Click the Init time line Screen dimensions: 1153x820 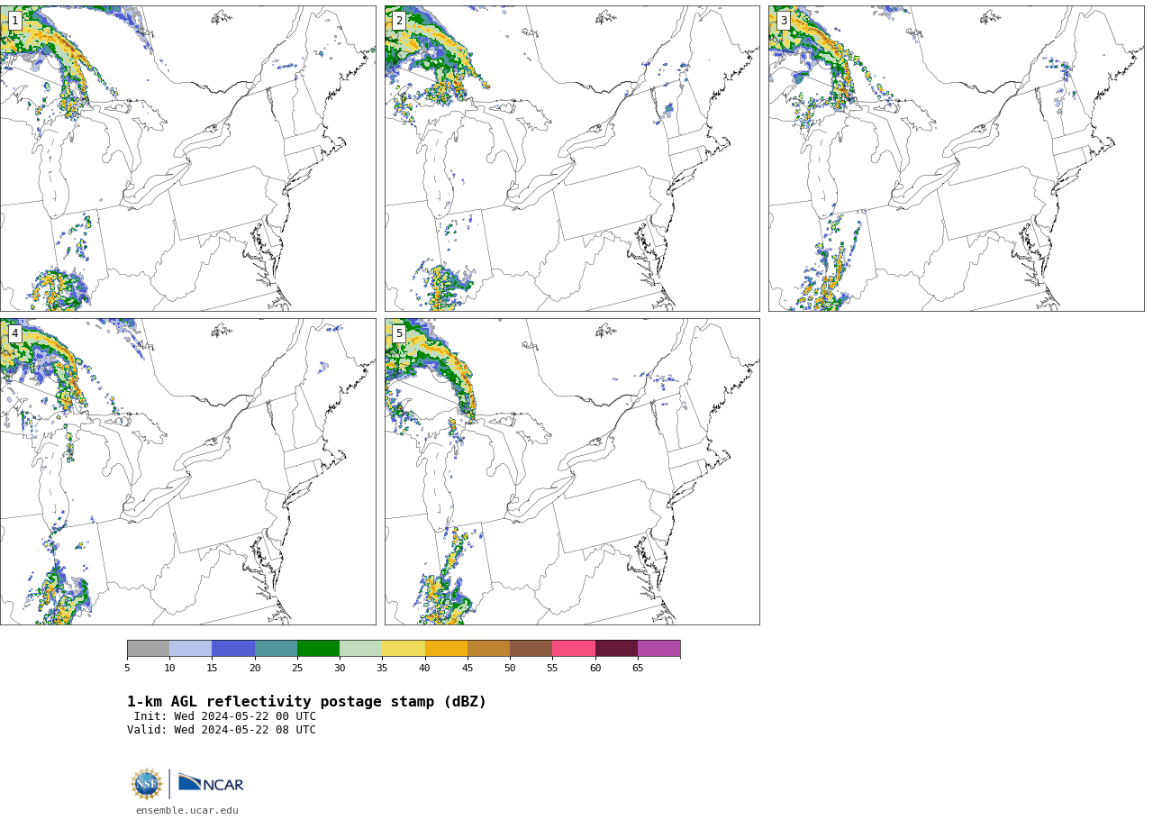tap(225, 716)
